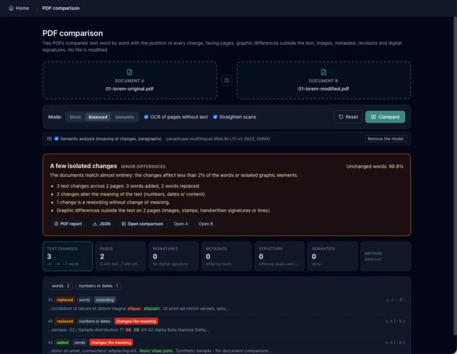457x354 pixels.
Task: Click the Compare button
Action: (x=385, y=117)
